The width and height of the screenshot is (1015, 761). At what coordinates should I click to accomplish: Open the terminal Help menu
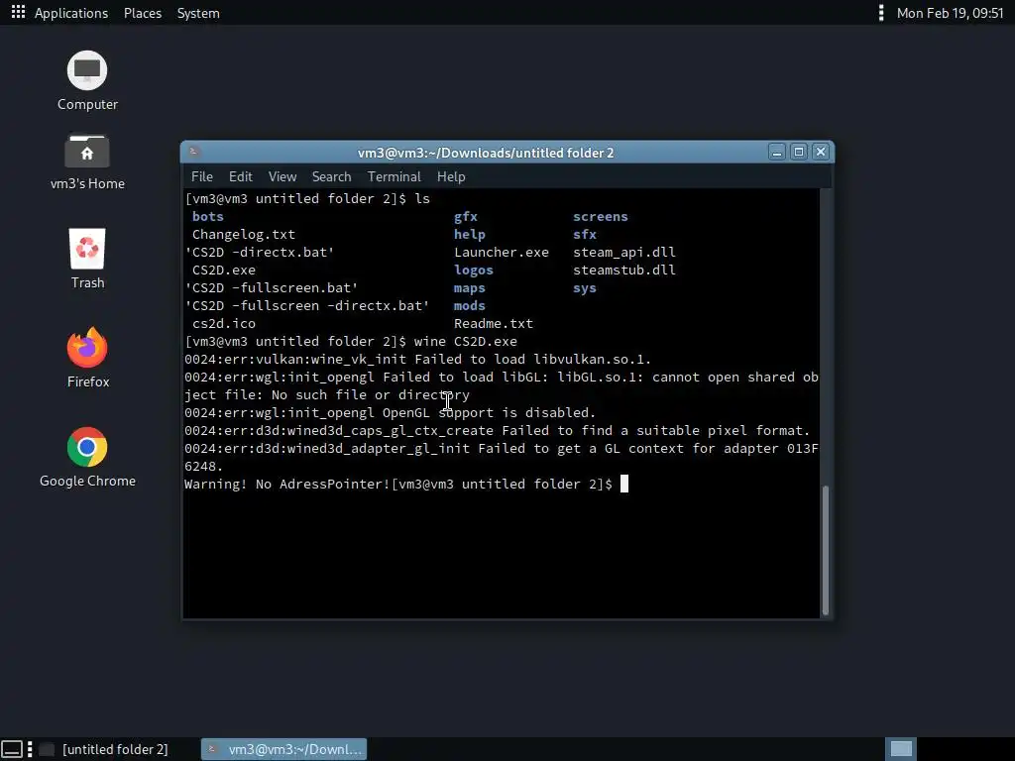tap(451, 176)
